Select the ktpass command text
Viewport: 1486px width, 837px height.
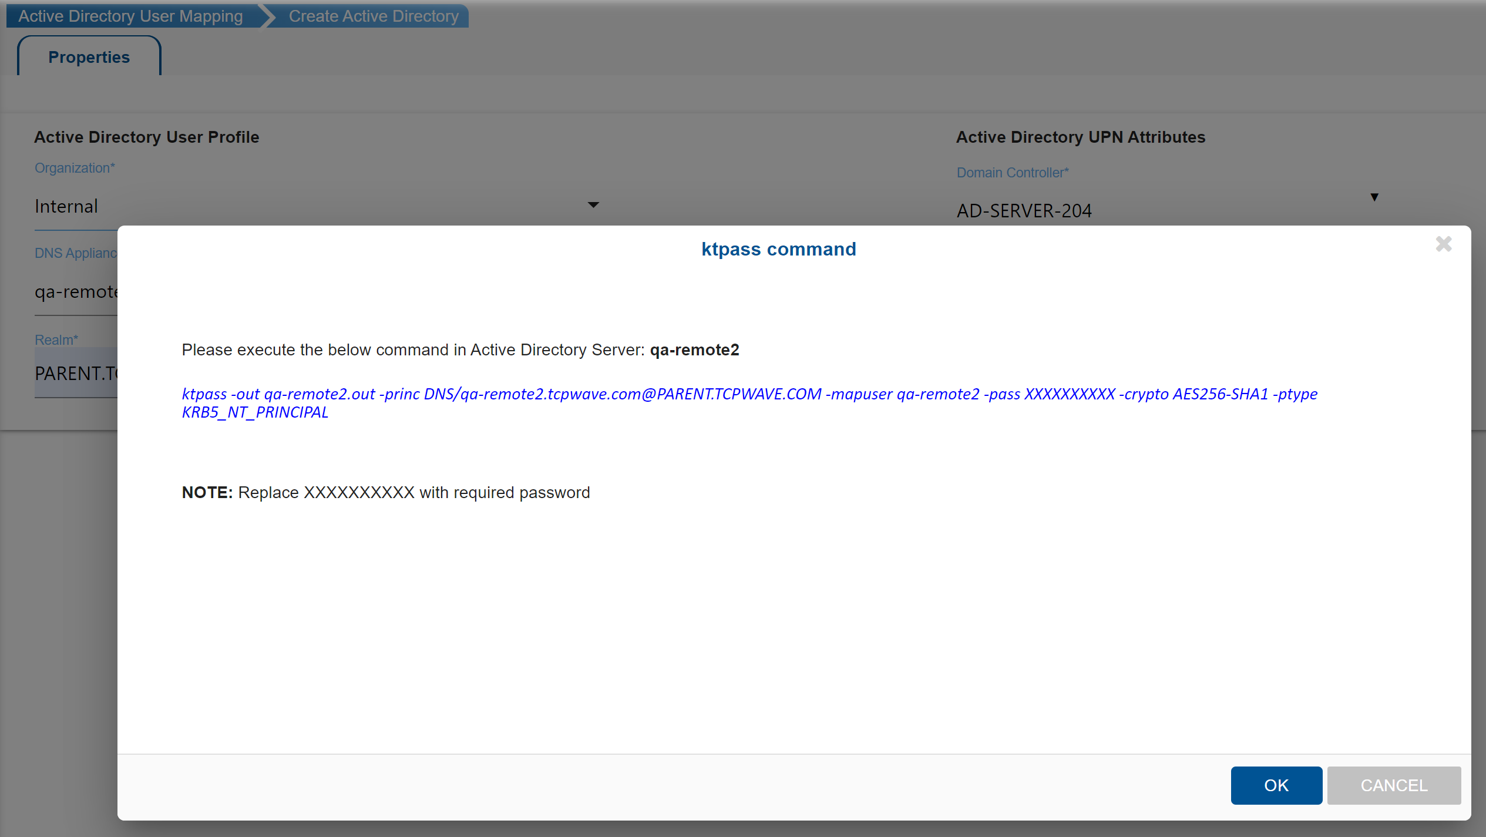coord(749,403)
